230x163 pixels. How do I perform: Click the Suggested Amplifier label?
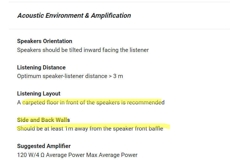coord(44,146)
